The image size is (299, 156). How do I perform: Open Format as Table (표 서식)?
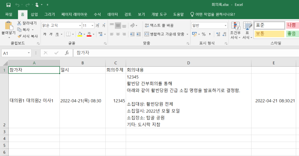(247, 30)
